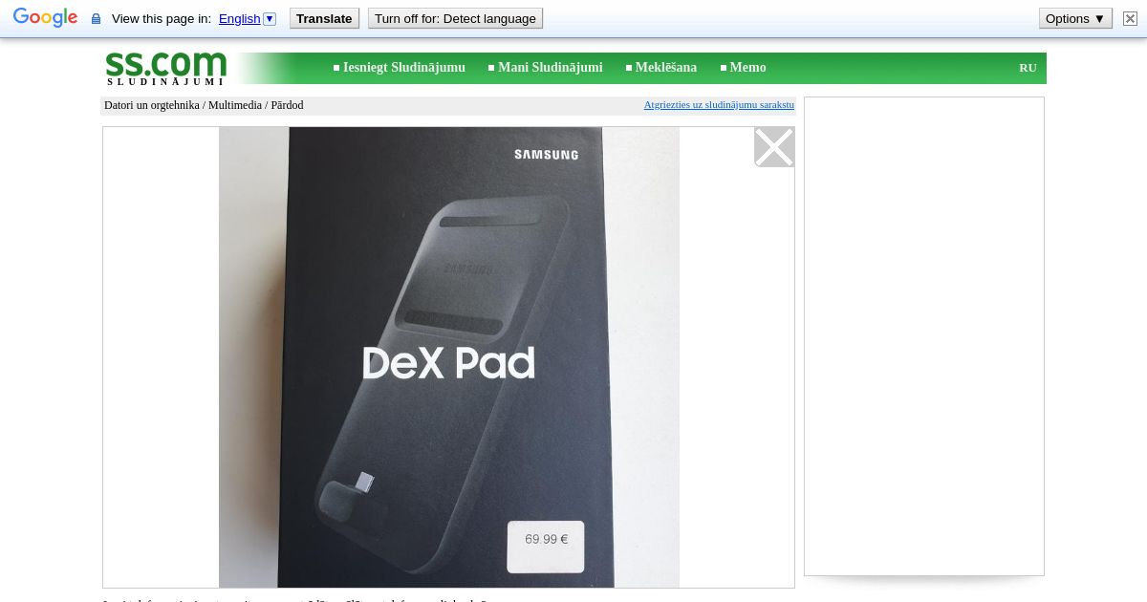Click the DeX Pad product photo
Screen dimensions: 1147x602
point(449,357)
